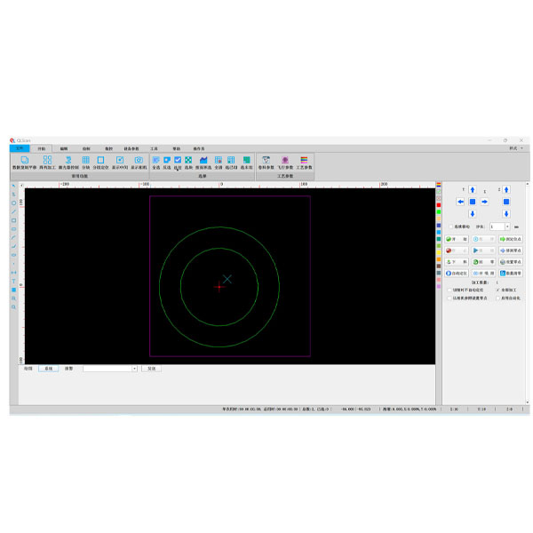Pick the bright green color swatch in the palette
The height and width of the screenshot is (533, 533).
(439, 211)
